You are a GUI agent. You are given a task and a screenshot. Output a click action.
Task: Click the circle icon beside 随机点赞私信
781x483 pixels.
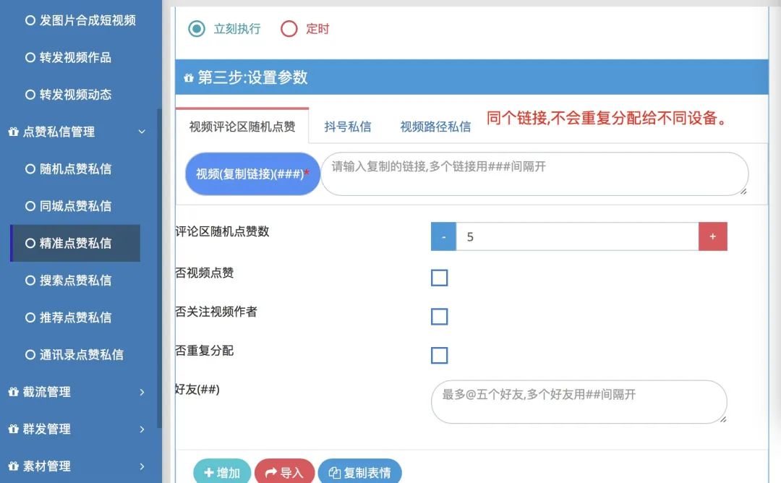point(30,168)
